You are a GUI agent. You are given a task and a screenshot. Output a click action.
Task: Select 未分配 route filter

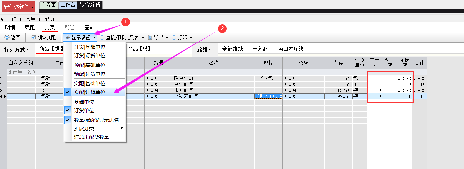coord(260,49)
